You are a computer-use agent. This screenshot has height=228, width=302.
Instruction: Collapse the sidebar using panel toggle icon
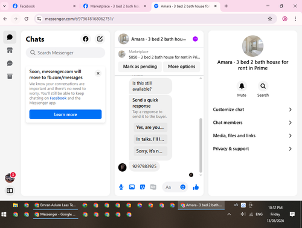(x=10, y=191)
